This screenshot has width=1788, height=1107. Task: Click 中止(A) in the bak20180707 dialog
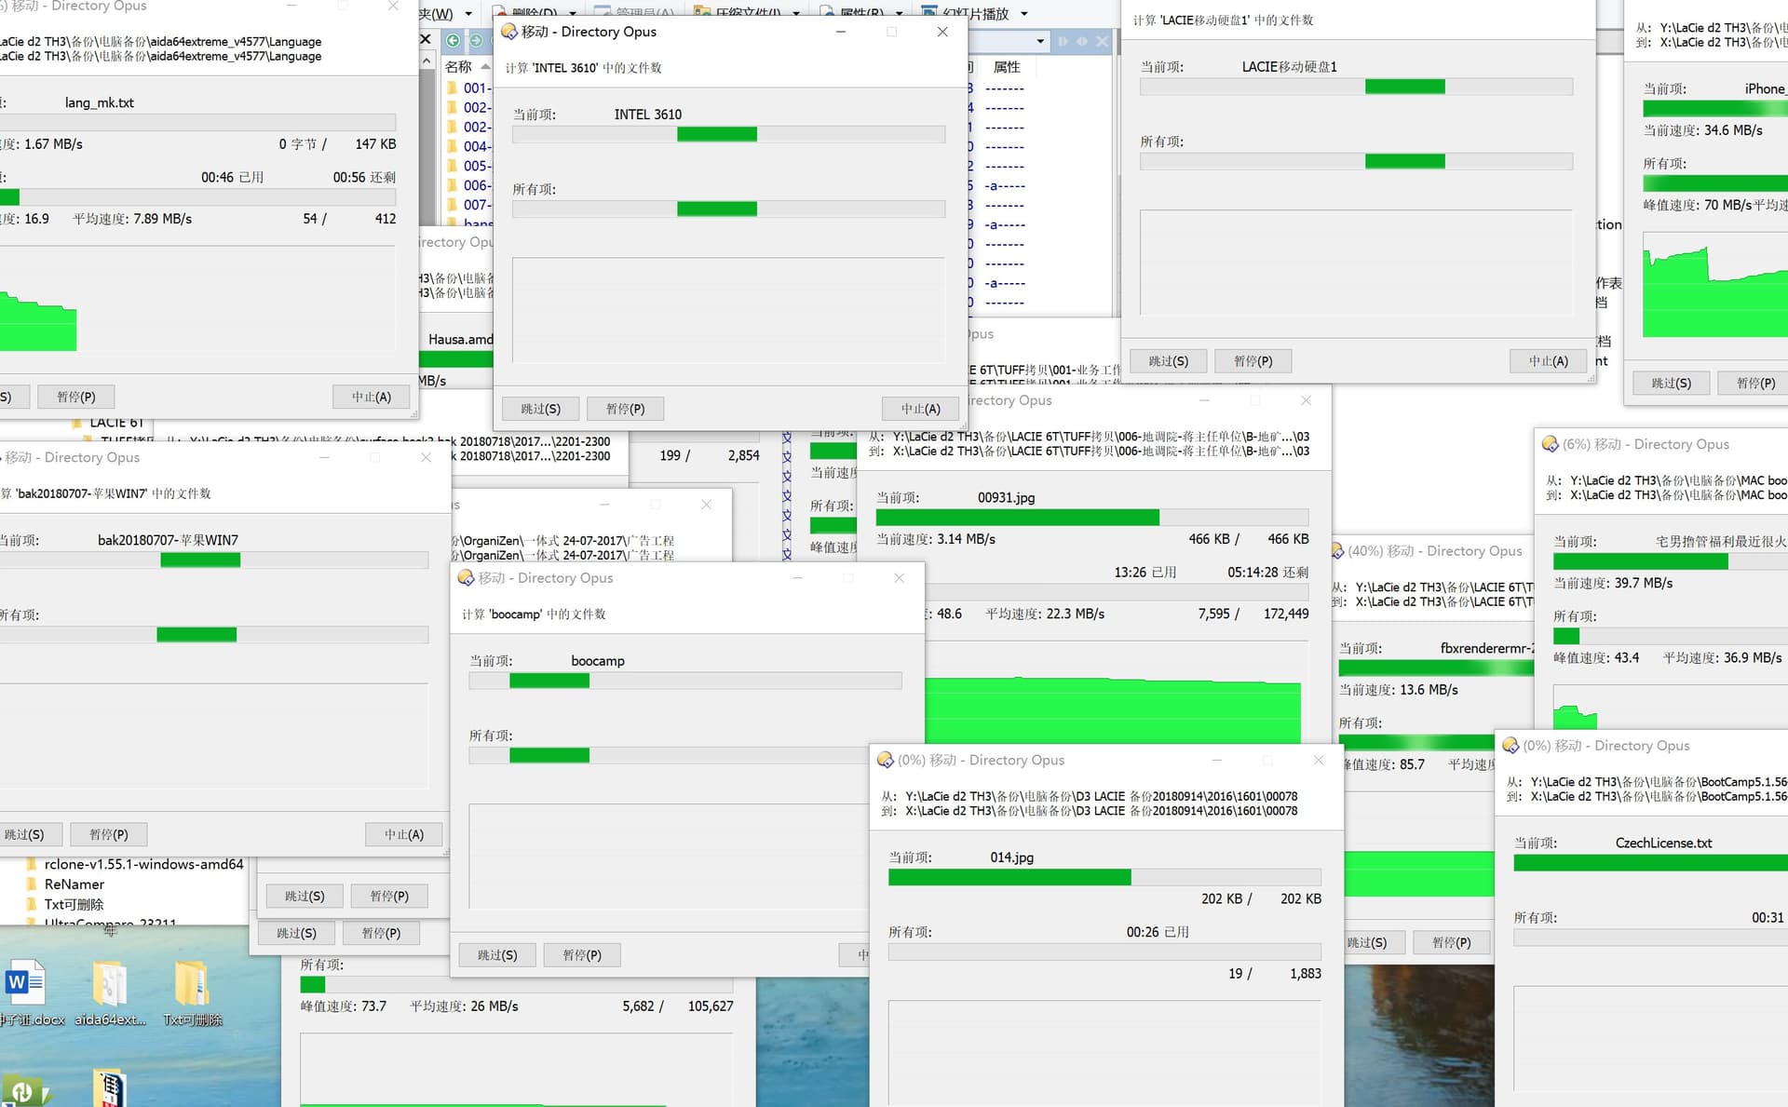403,834
